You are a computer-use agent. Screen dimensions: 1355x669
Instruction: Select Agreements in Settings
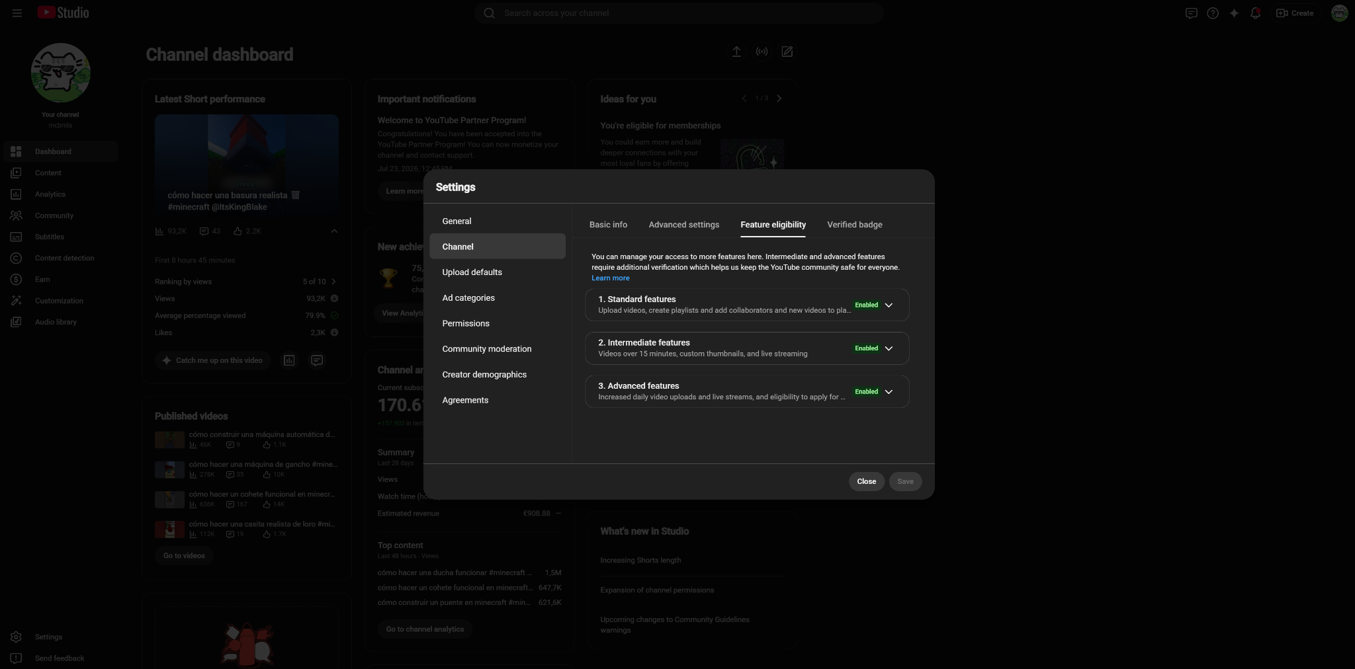498,401
